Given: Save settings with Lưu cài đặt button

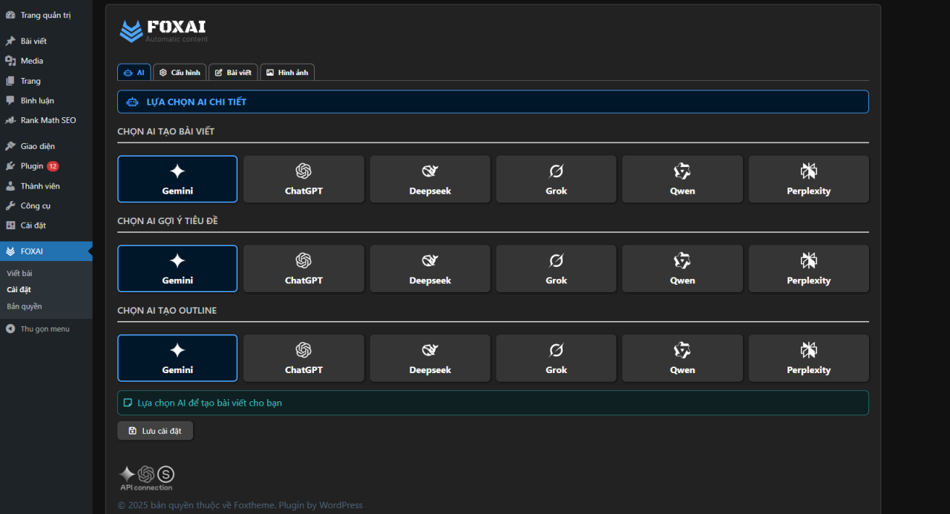Looking at the screenshot, I should coord(155,431).
